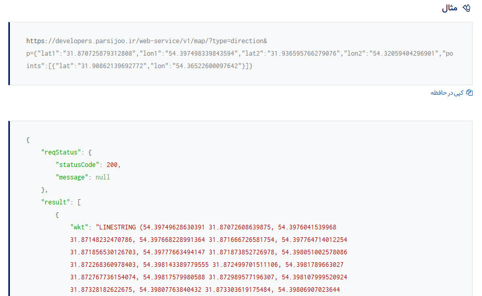
Task: Click the "result" key in the JSON
Action: coord(57,202)
